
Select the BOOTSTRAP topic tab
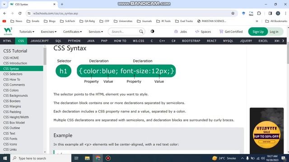[191, 41]
